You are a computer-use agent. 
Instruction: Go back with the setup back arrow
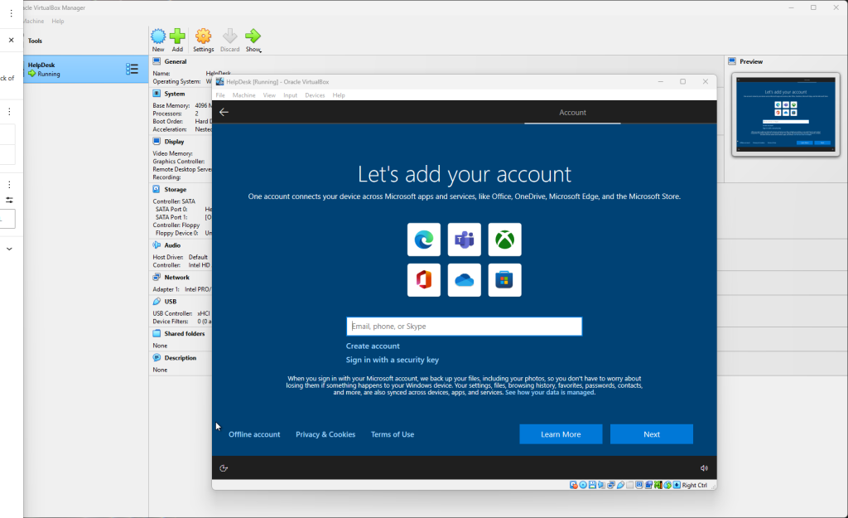click(224, 112)
